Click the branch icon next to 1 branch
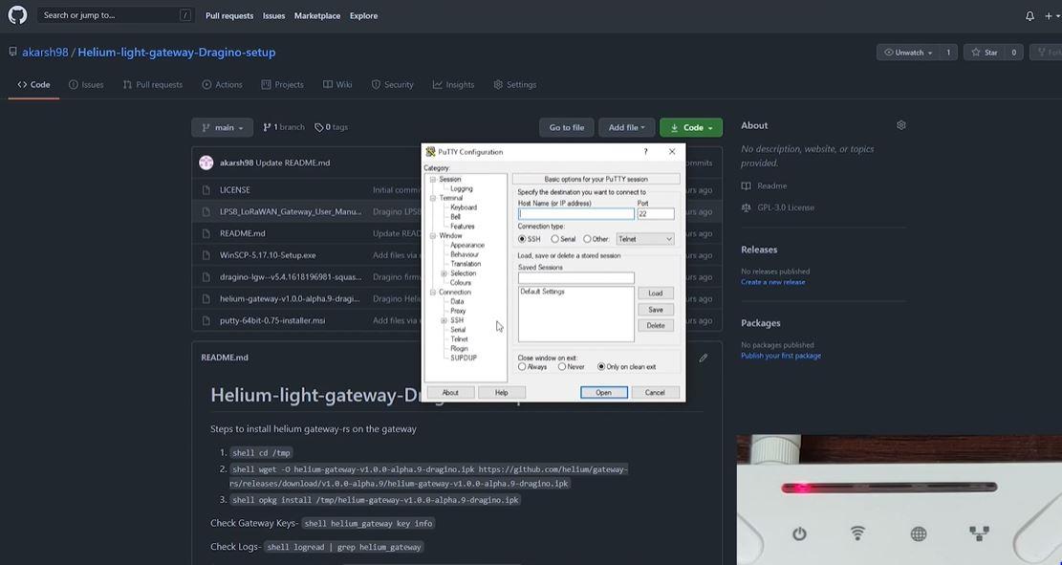The height and width of the screenshot is (565, 1062). tap(267, 127)
